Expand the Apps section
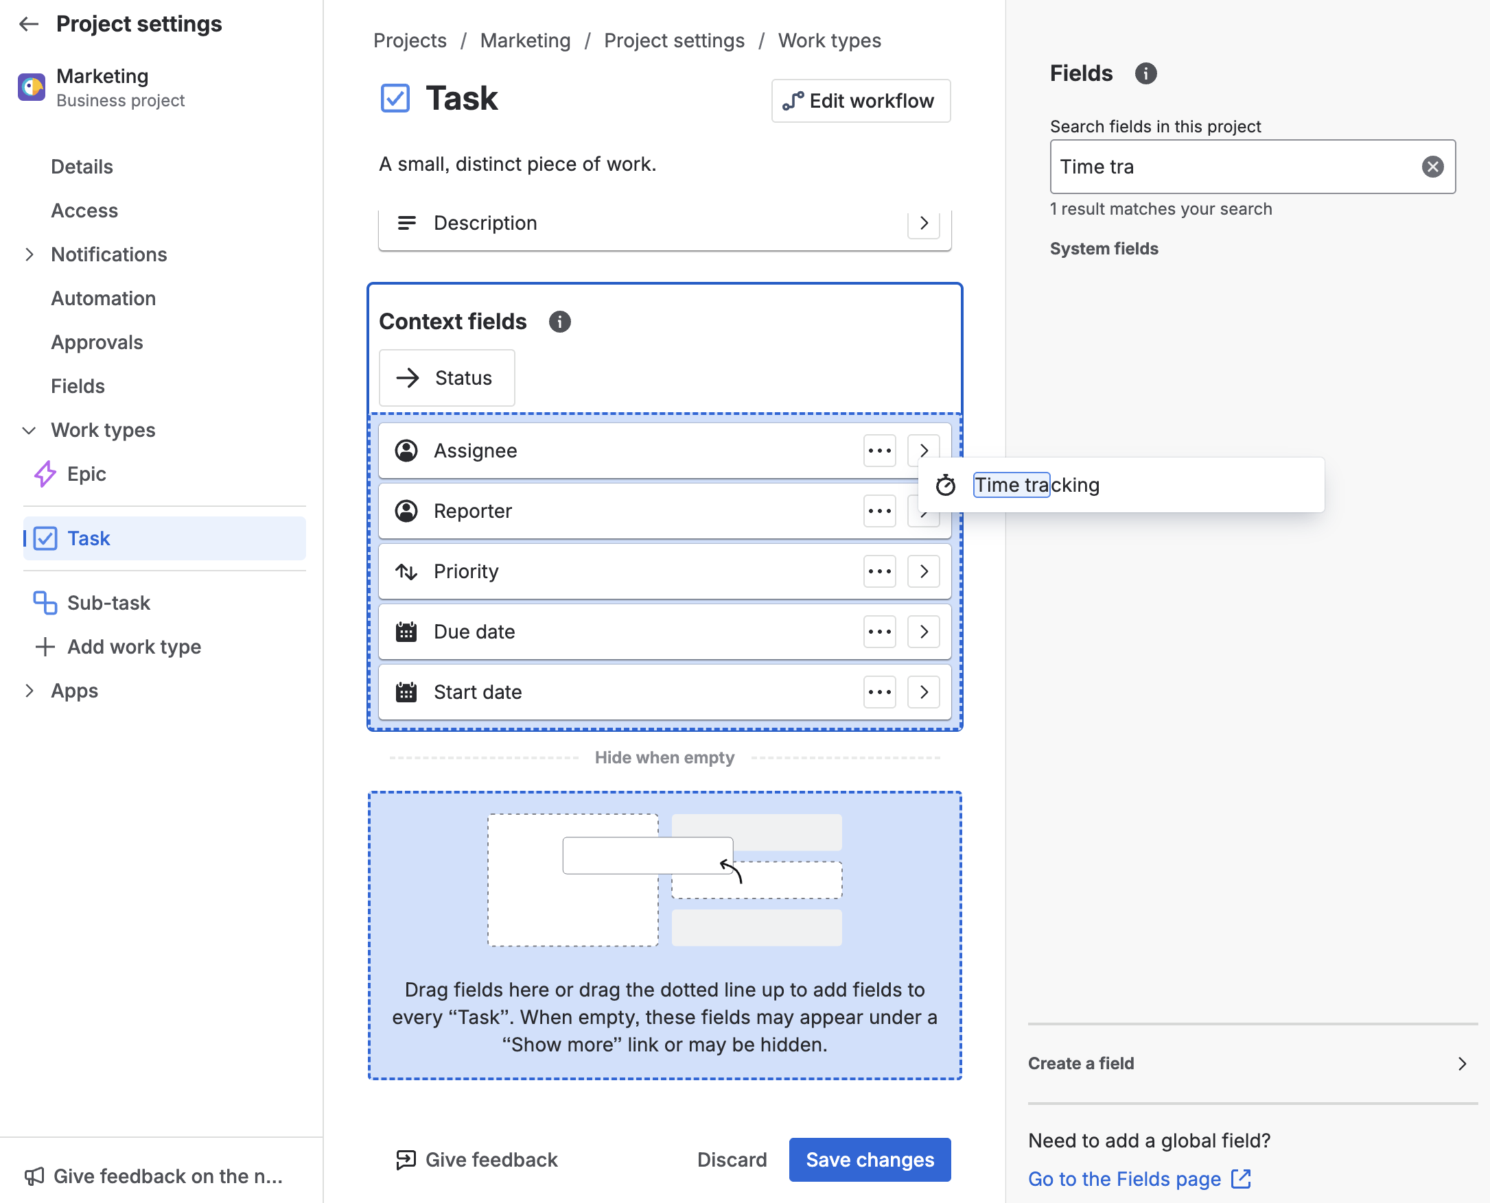The height and width of the screenshot is (1203, 1490). point(29,691)
